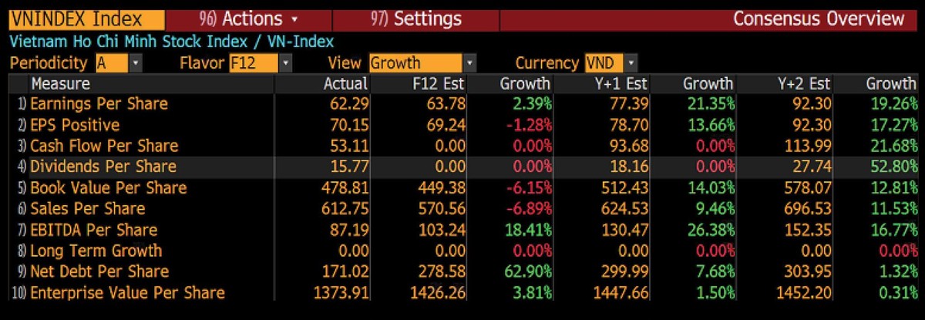Viewport: 925px width, 320px height.
Task: Click the Measure column header
Action: pos(60,83)
